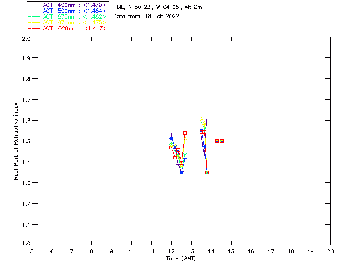Click the 'Data from: 18 Feb 2022' text
Screen dimensions: 340x272
[x=146, y=16]
